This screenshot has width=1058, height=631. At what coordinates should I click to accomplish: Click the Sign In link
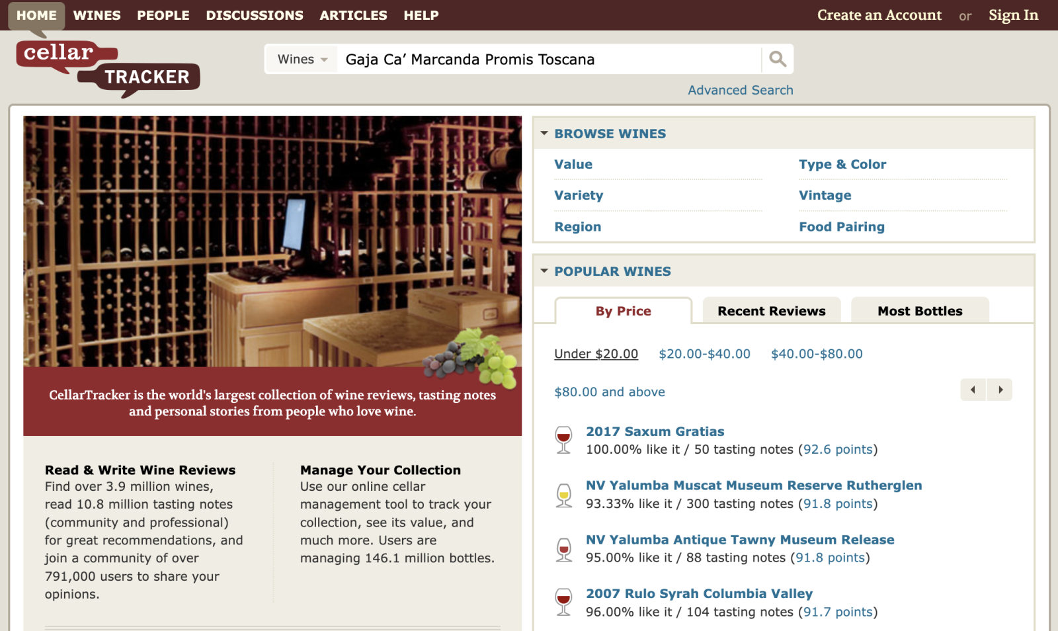tap(1014, 15)
